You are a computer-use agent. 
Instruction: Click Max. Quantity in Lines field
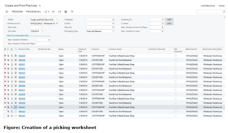coord(157,31)
